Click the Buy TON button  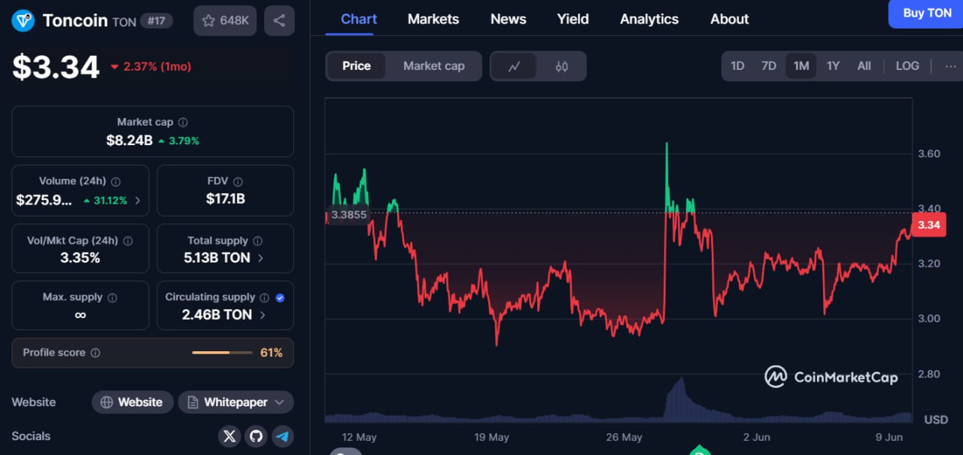[x=926, y=14]
